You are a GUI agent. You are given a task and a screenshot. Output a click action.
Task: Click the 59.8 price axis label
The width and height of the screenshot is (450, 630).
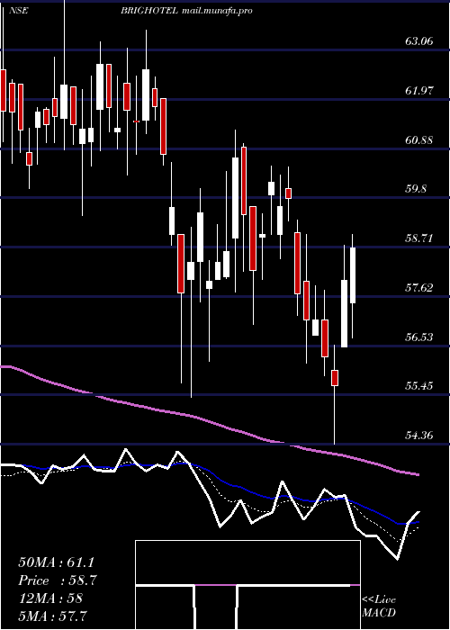click(416, 189)
